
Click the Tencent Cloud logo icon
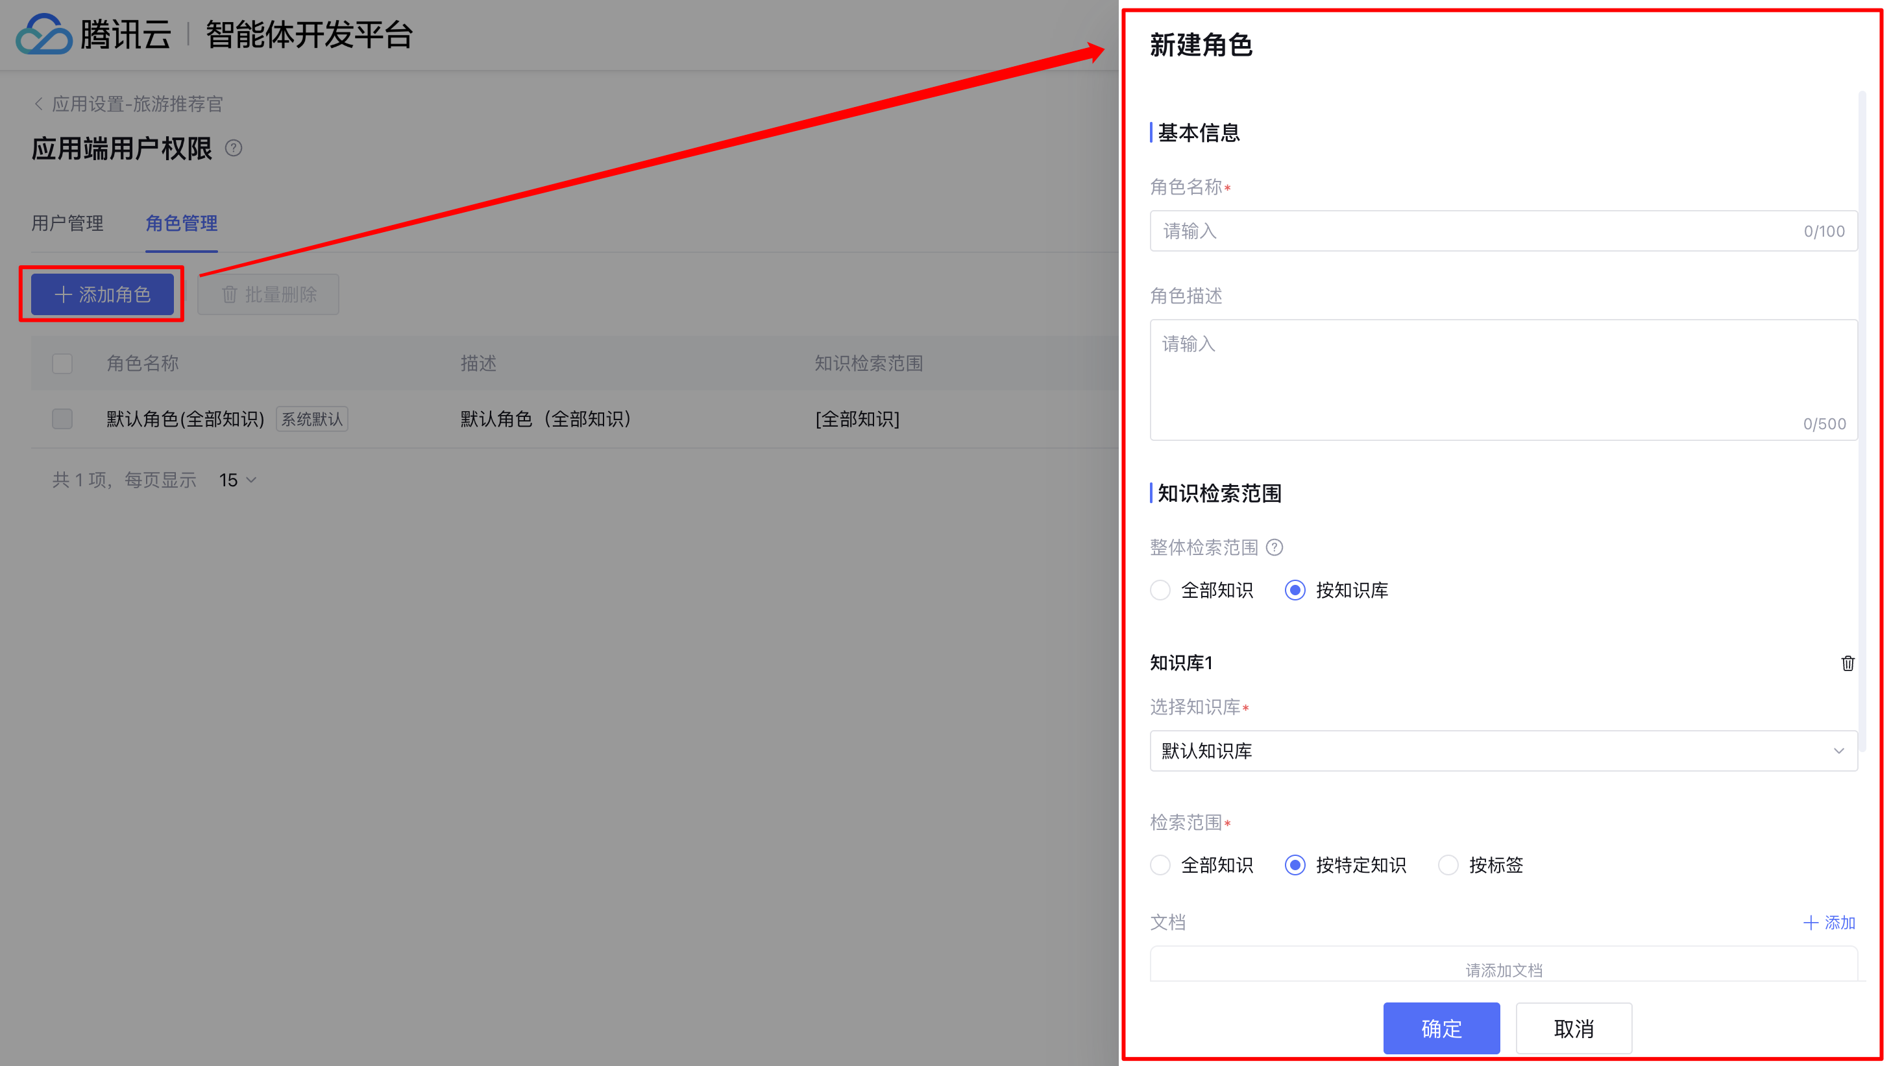point(44,34)
